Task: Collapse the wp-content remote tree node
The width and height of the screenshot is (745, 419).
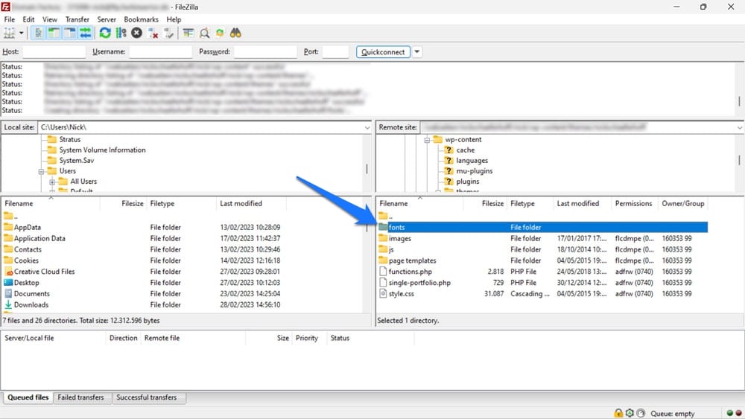Action: 428,140
